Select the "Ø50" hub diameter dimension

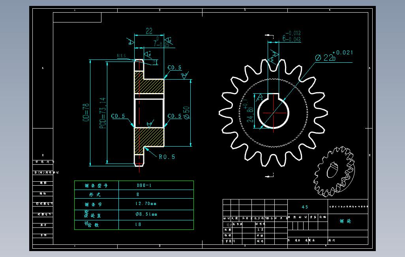(186, 112)
